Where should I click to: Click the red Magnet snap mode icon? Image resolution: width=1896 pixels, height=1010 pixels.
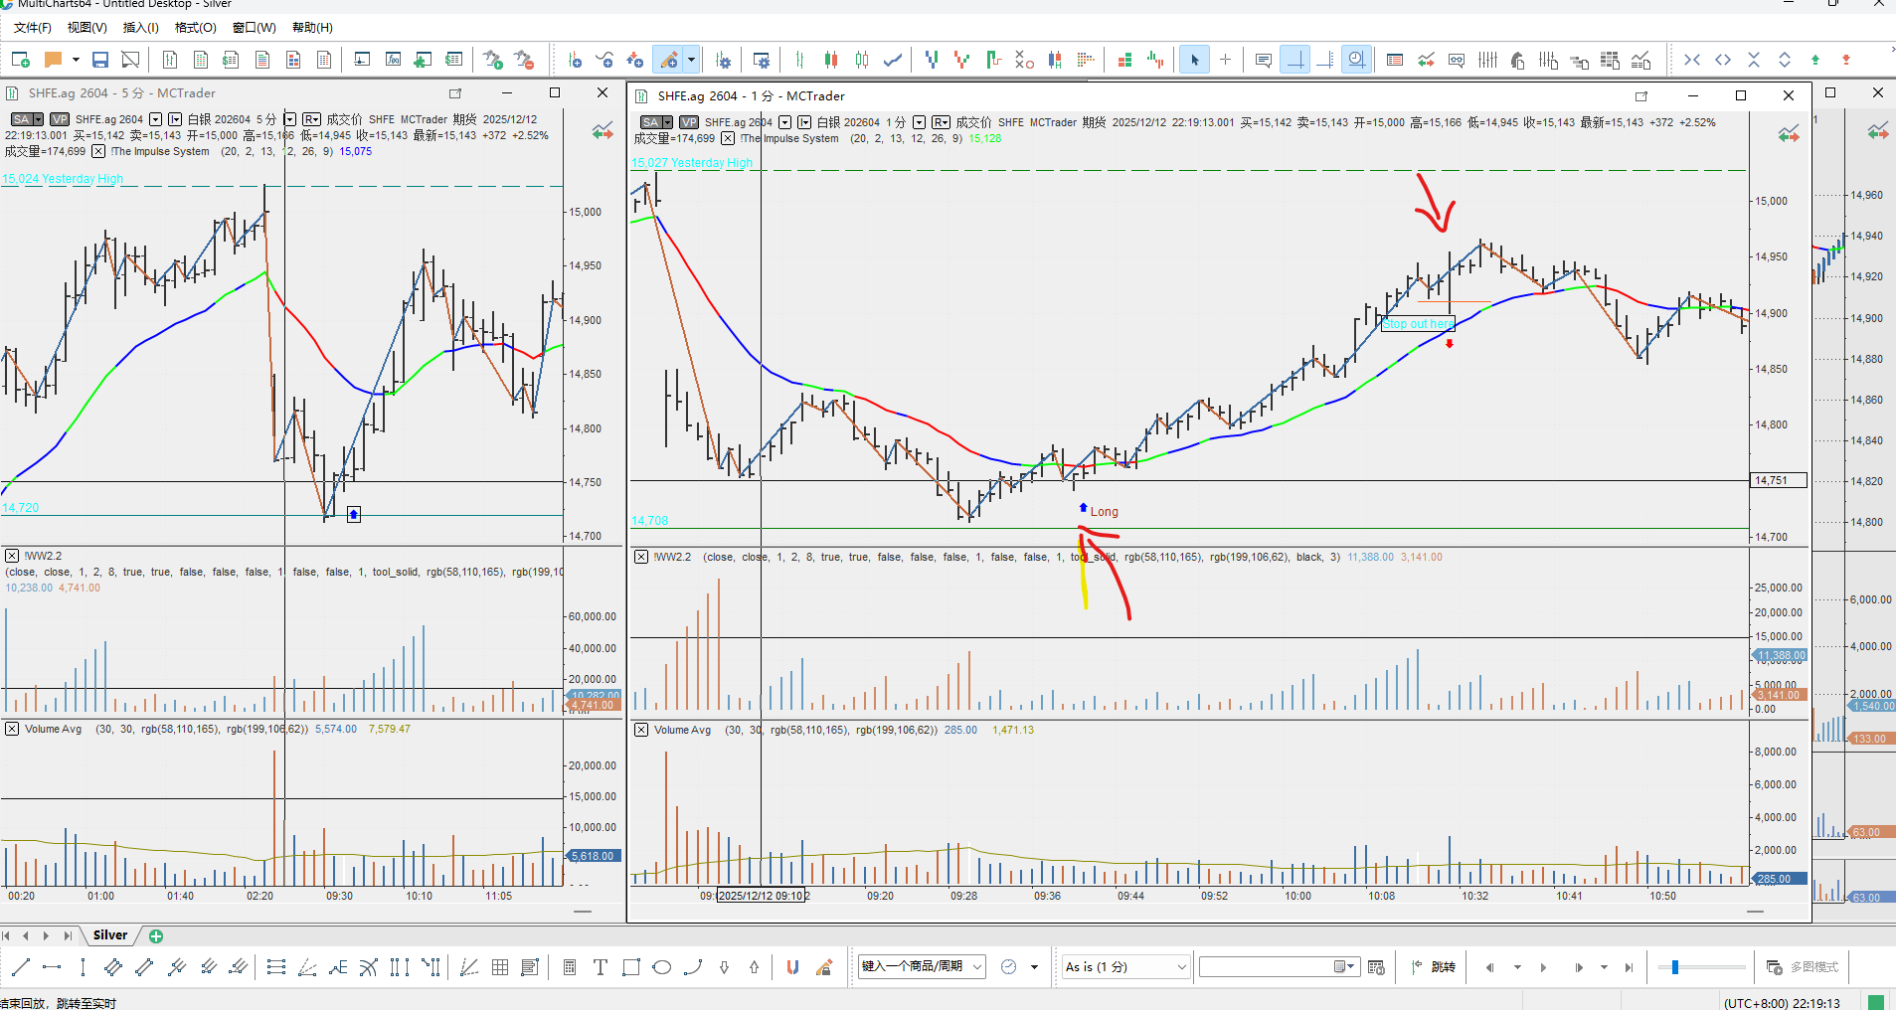[792, 967]
